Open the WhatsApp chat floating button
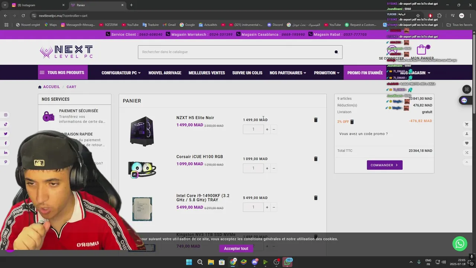Viewport: 476px width, 268px height. [460, 244]
